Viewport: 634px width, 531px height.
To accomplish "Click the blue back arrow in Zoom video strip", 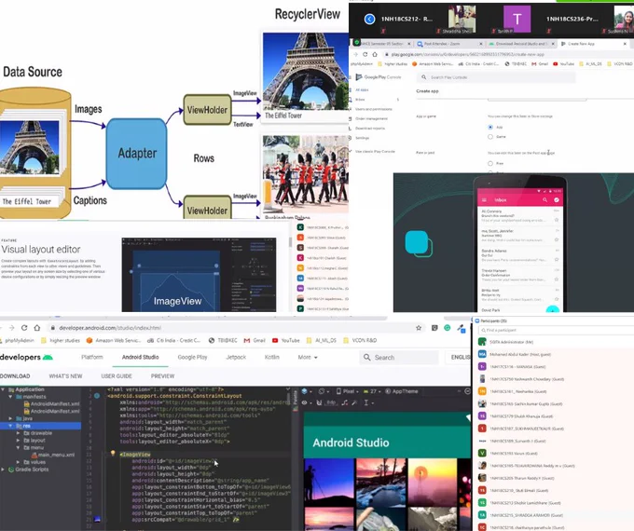I will point(369,19).
